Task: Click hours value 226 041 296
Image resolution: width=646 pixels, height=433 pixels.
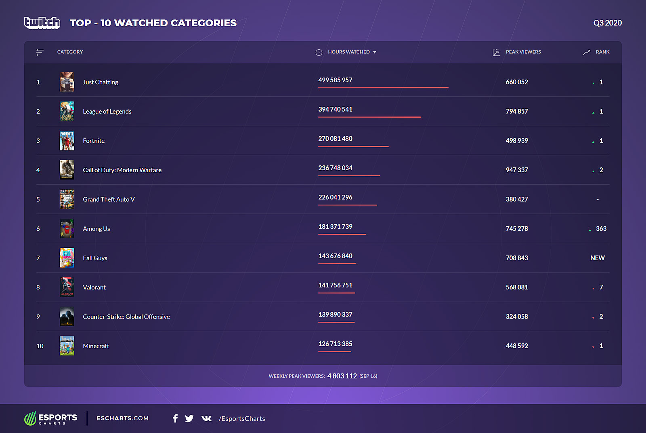Action: pyautogui.click(x=335, y=197)
